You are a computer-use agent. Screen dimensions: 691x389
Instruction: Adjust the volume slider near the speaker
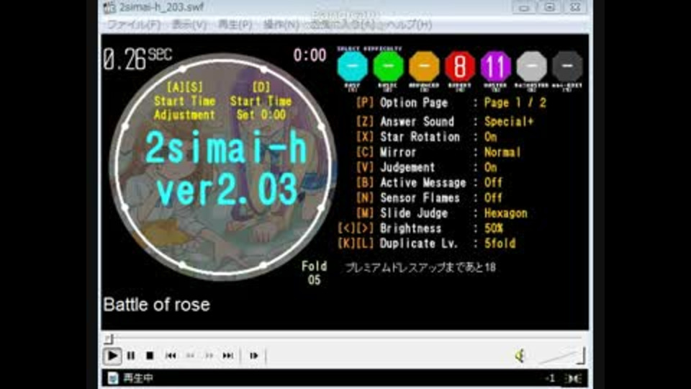562,355
